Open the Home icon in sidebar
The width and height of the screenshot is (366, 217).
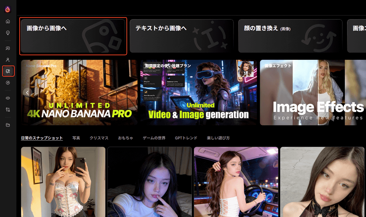tap(8, 21)
